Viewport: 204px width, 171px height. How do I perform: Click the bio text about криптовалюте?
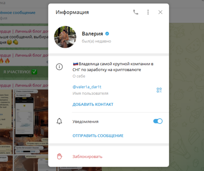(x=113, y=67)
